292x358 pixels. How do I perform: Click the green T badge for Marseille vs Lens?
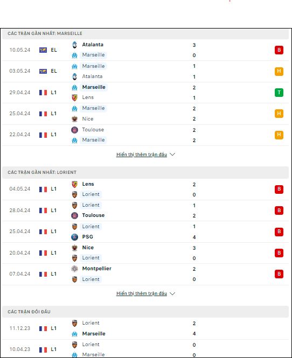279,93
